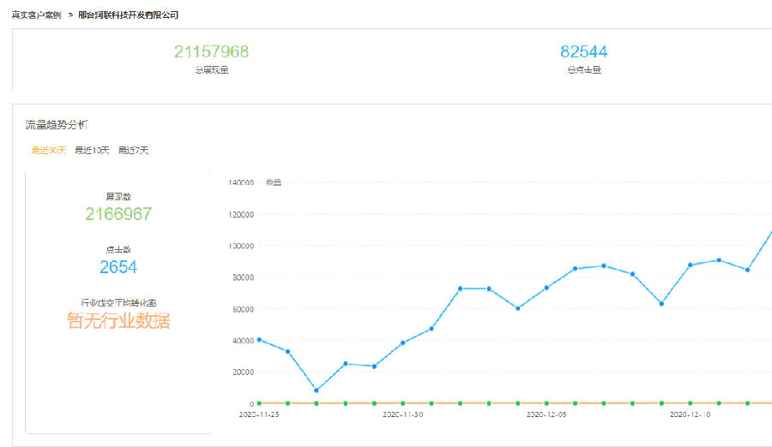
Task: Click the 点击数 value 2654
Action: 118,267
